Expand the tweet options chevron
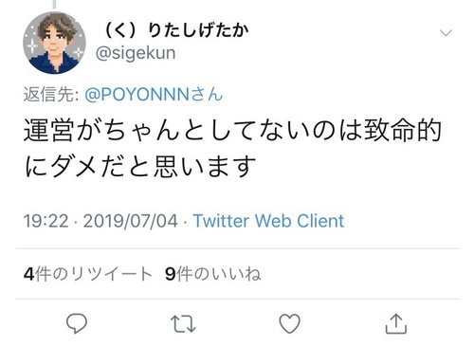 tap(446, 33)
